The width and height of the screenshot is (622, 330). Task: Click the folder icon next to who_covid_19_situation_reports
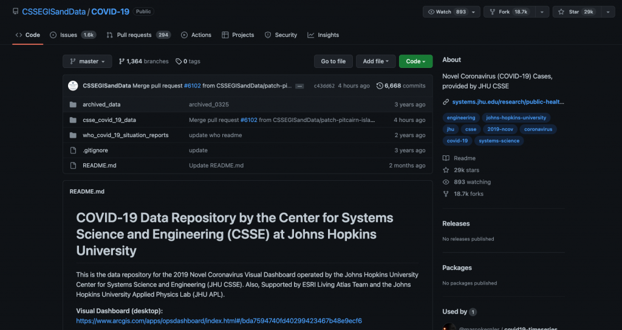(x=73, y=135)
